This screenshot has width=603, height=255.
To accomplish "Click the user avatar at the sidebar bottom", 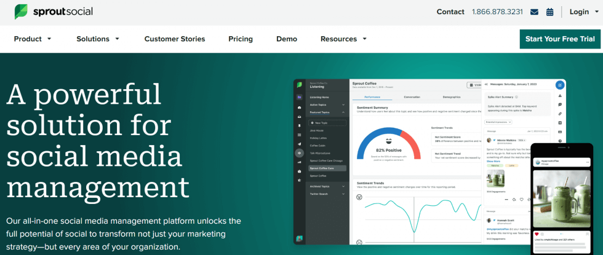I will coord(299,238).
